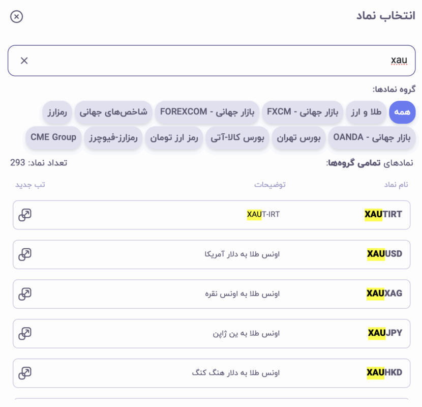Close the symbol selection dialog
Viewport: 422px width, 407px height.
point(17,16)
